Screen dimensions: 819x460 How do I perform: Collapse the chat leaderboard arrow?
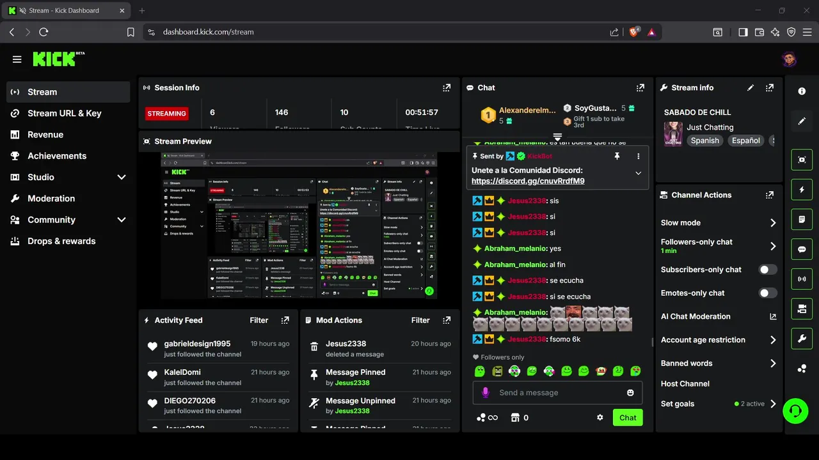pos(557,137)
